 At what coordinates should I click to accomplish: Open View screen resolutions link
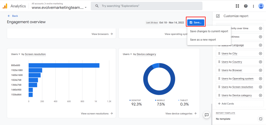pos(97,114)
